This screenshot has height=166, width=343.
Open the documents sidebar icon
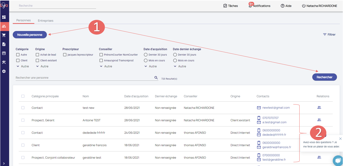coord(4,44)
